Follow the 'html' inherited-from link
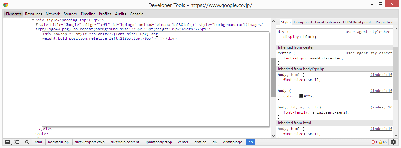 pos(307,123)
